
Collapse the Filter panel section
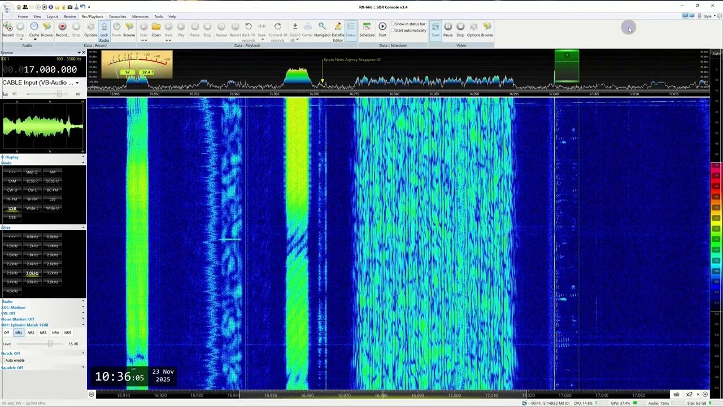(83, 228)
